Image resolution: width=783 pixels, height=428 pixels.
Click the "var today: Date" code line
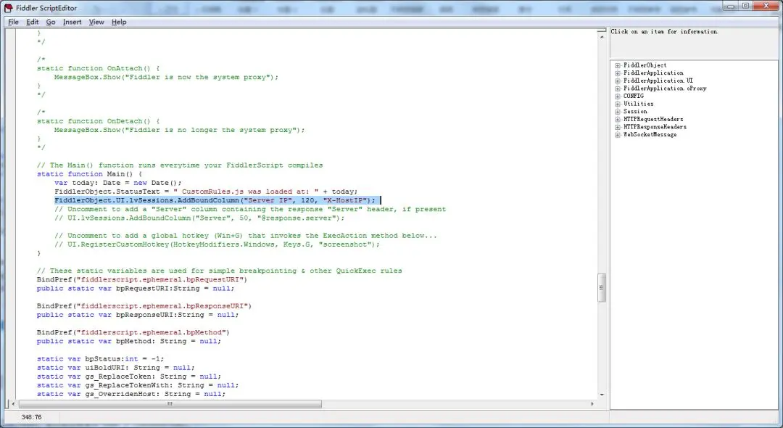click(118, 183)
